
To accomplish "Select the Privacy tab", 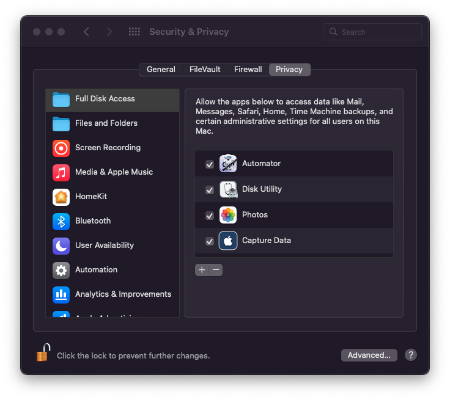I will pyautogui.click(x=289, y=70).
